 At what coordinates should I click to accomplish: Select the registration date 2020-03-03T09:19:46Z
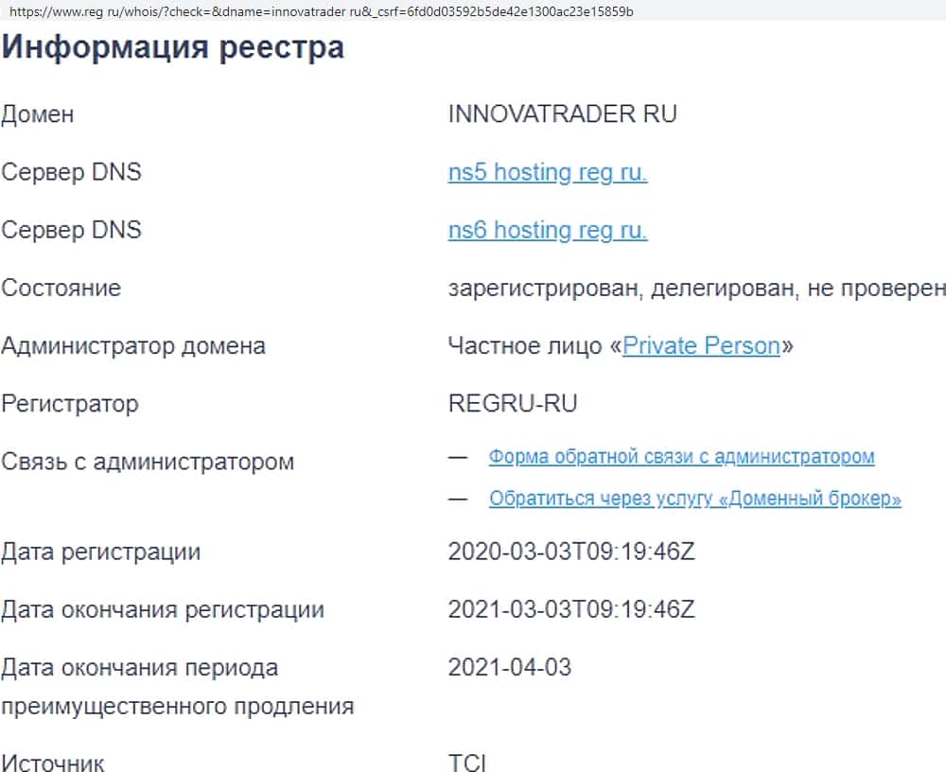tap(571, 552)
